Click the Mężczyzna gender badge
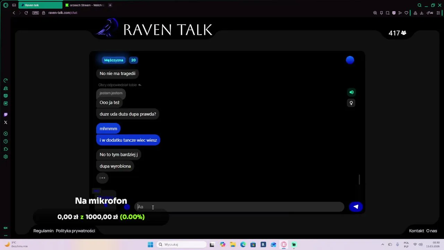This screenshot has height=250, width=444. point(114,60)
